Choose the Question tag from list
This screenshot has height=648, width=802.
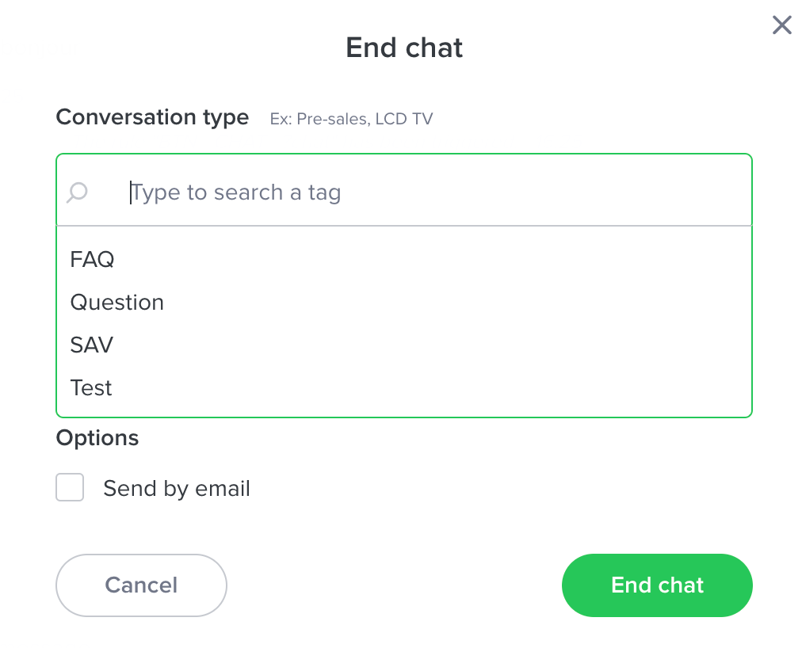coord(117,303)
